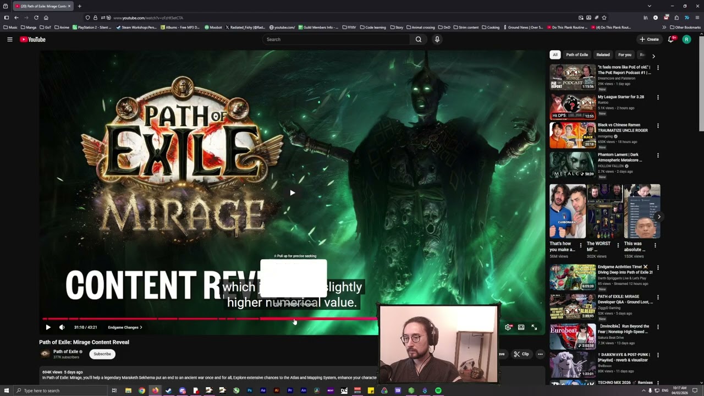The image size is (704, 396).
Task: Click the Create button
Action: pyautogui.click(x=649, y=40)
